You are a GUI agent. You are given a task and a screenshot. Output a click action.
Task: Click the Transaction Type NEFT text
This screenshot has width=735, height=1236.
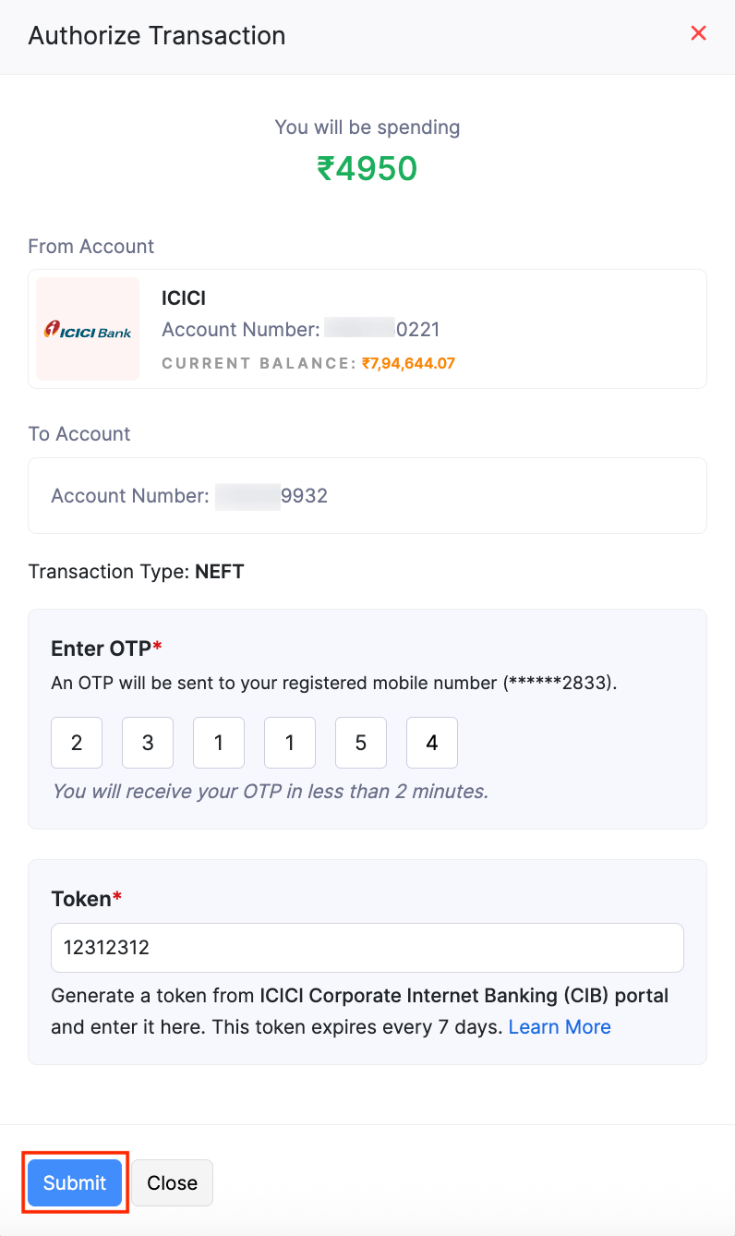click(136, 571)
